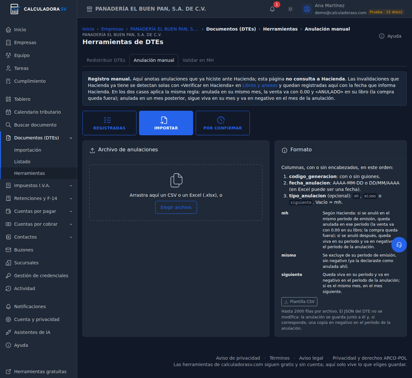This screenshot has height=378, width=412.
Task: Click the Actividad history icon
Action: [x=8, y=288]
